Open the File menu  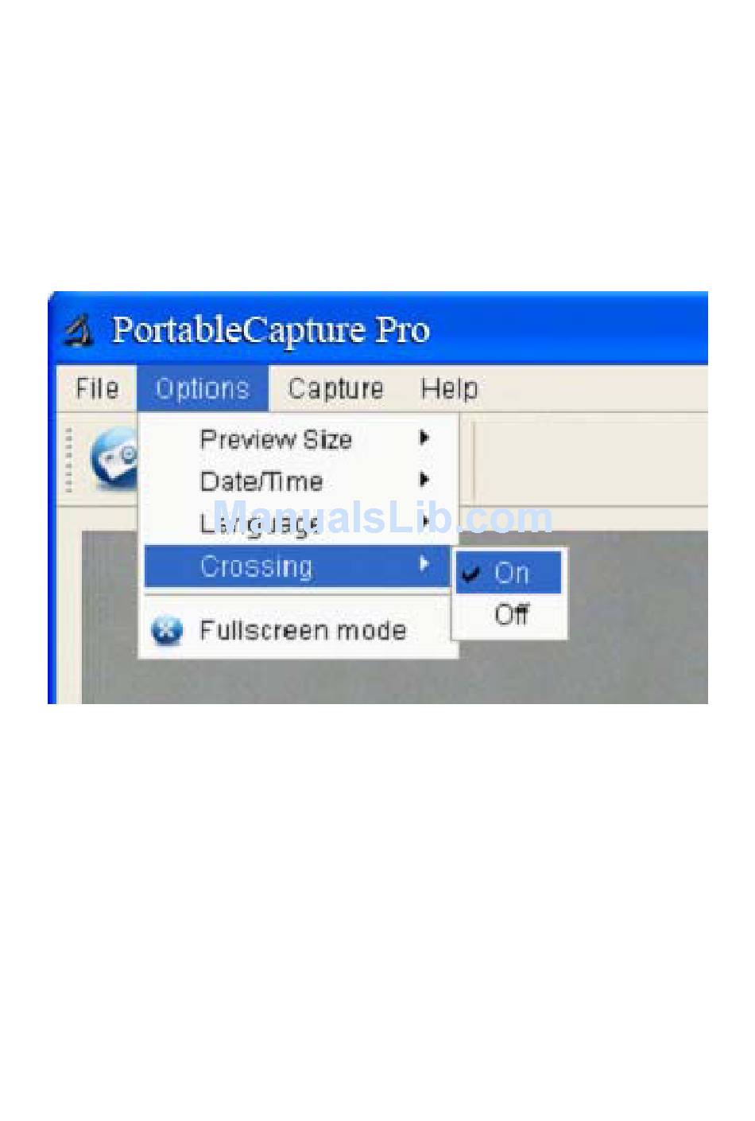97,389
